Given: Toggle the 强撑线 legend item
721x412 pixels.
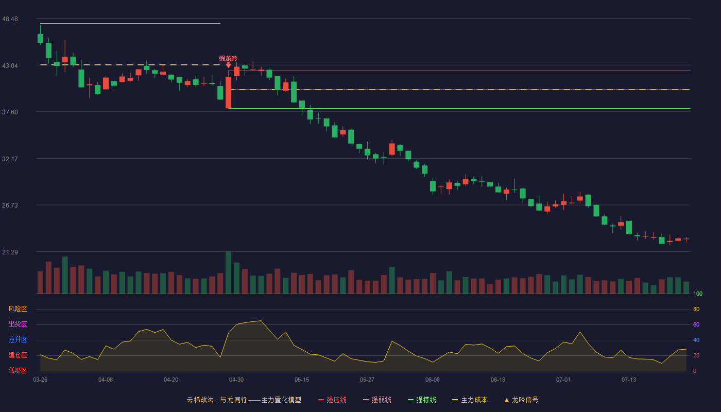Looking at the screenshot, I should pos(422,400).
